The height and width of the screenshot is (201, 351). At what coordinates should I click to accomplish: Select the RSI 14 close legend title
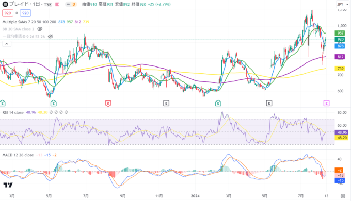13,112
